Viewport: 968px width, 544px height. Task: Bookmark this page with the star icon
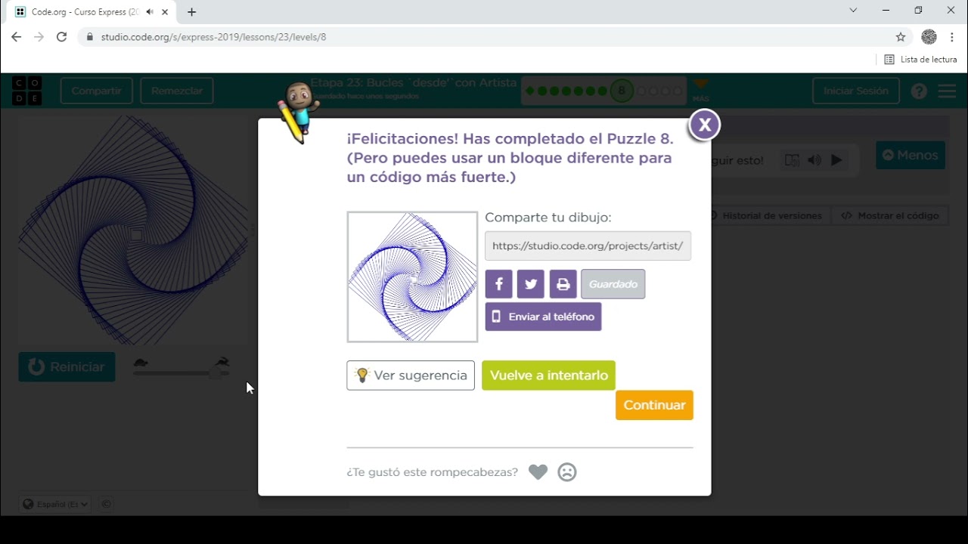pyautogui.click(x=901, y=37)
